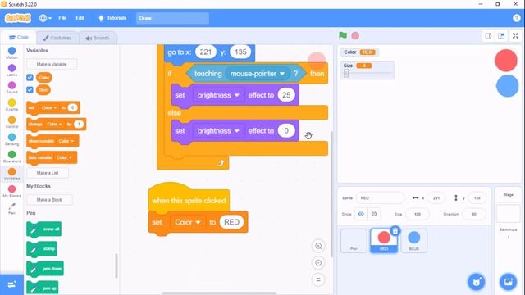The height and width of the screenshot is (295, 525).
Task: Enter full screen stage mode
Action: pyautogui.click(x=516, y=36)
